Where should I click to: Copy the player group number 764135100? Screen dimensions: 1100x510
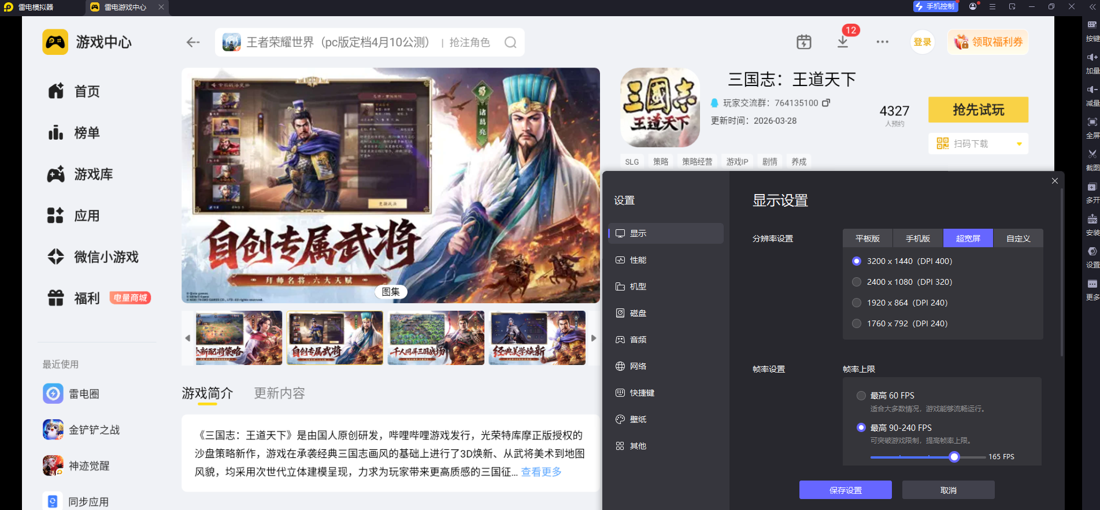point(826,103)
